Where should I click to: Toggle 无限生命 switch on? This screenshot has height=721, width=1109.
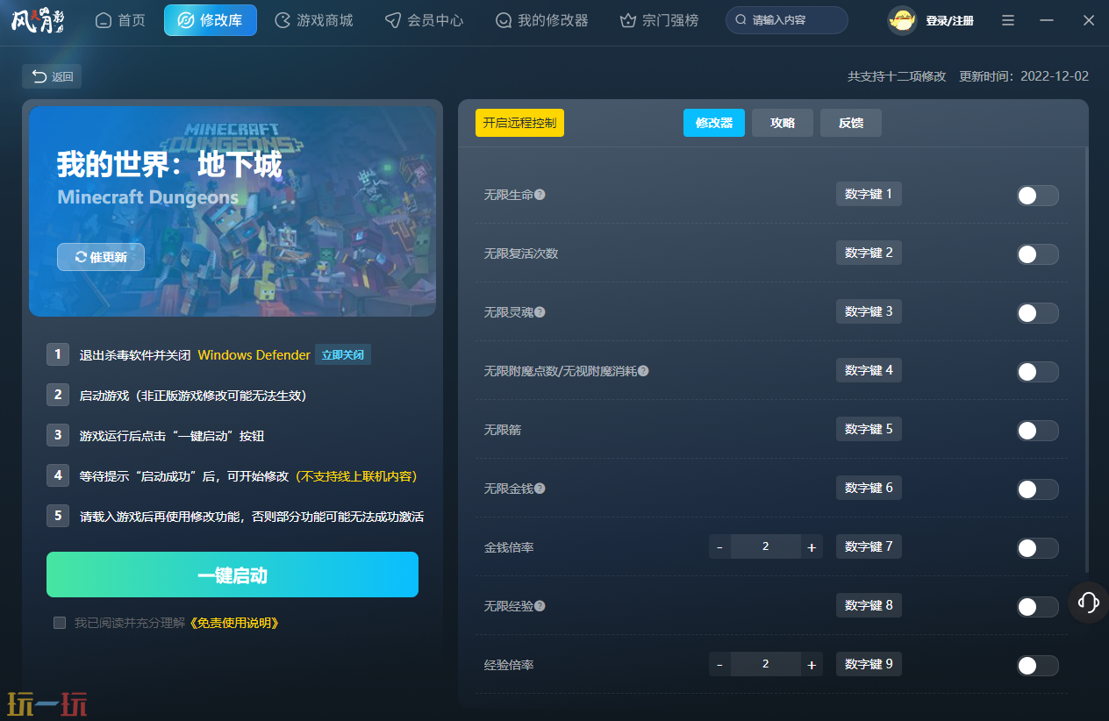[x=1037, y=196]
